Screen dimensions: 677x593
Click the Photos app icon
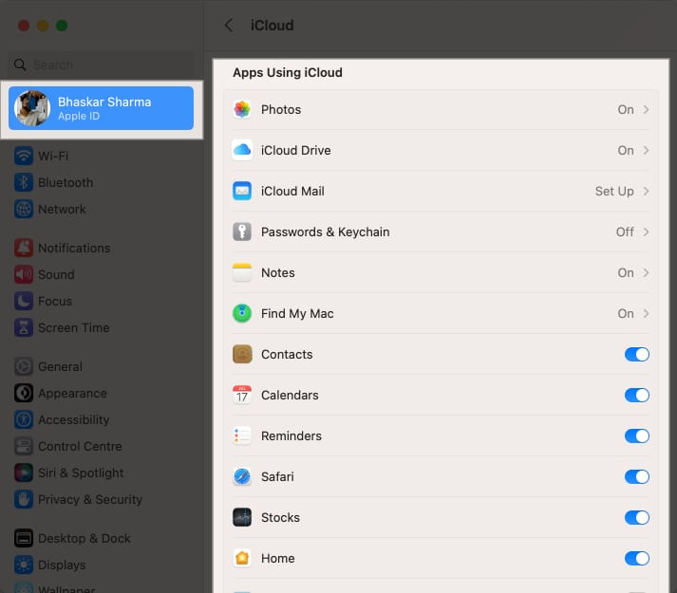pyautogui.click(x=242, y=109)
